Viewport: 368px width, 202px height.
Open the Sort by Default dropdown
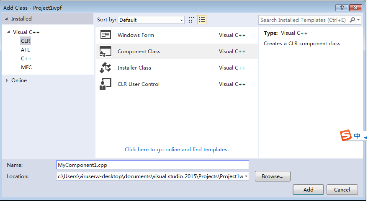[x=151, y=20]
